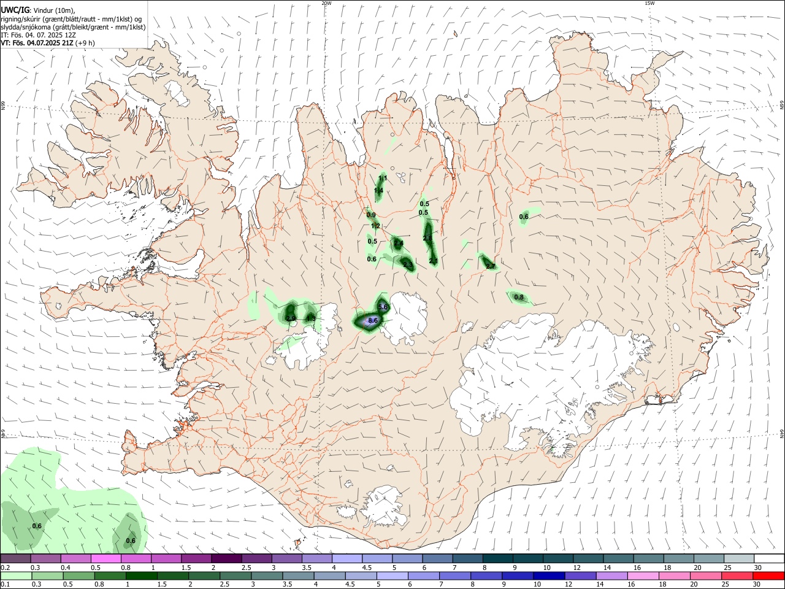Viewport: 785px width, 589px height.
Task: Select the 1.3 value beside the western glacier
Action: pyautogui.click(x=311, y=318)
